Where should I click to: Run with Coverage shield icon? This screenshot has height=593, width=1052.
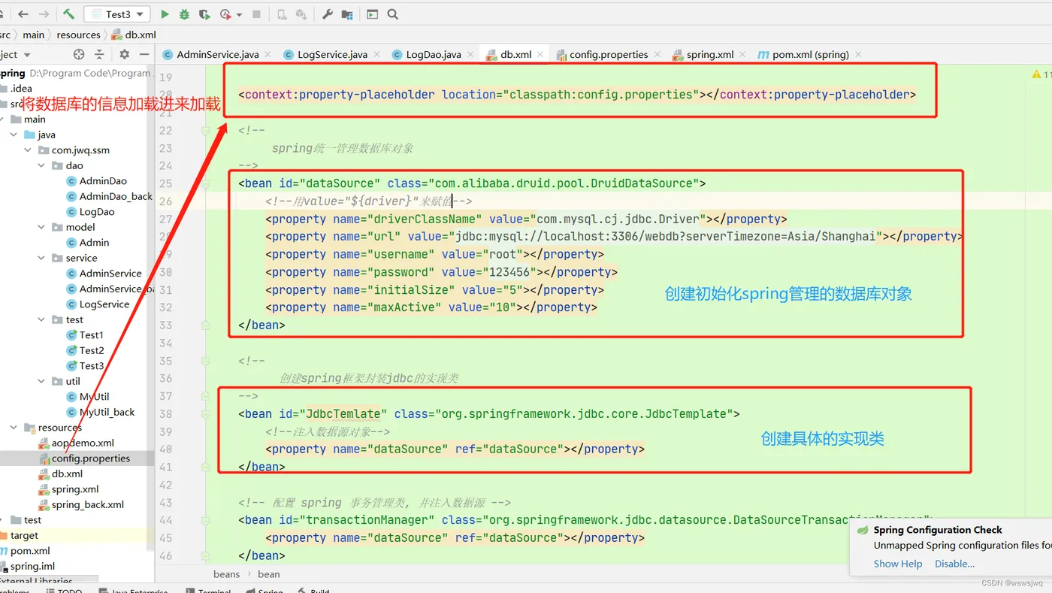204,14
